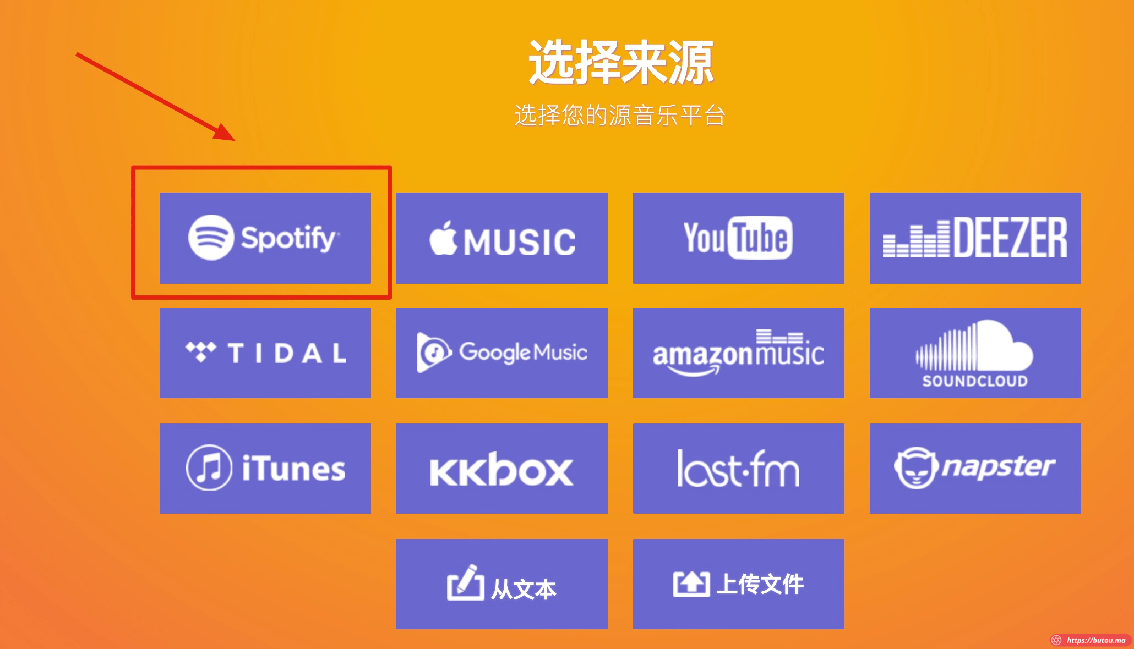Image resolution: width=1134 pixels, height=649 pixels.
Task: Click the Spotify circular logo icon
Action: pyautogui.click(x=211, y=237)
